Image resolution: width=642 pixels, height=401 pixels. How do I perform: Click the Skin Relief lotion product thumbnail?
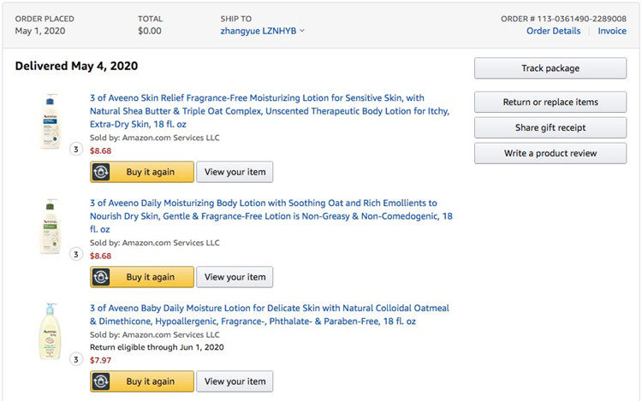(x=50, y=121)
